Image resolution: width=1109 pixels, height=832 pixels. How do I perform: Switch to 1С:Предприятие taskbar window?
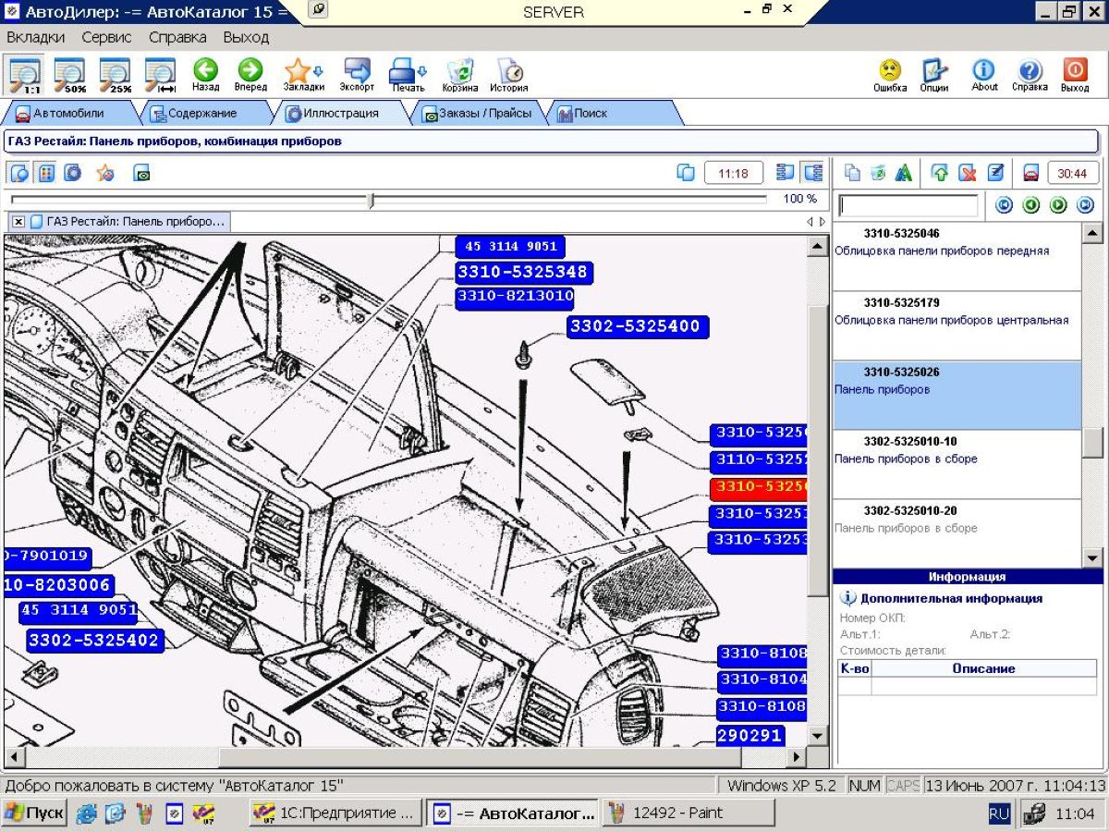[336, 814]
